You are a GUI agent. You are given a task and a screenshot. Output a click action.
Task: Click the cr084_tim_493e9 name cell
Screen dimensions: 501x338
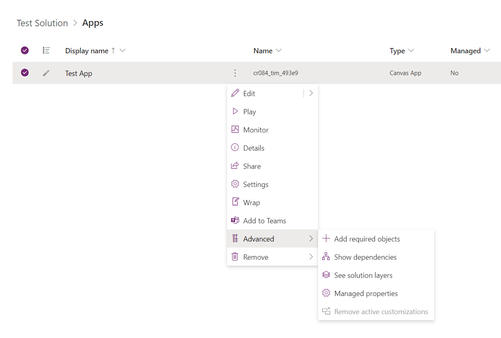(x=276, y=73)
